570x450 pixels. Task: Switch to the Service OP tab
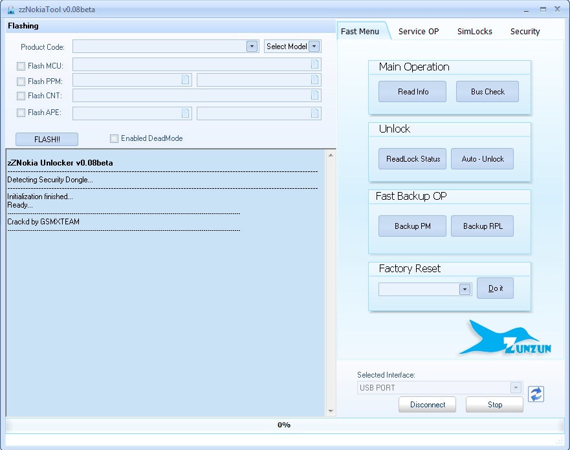(419, 31)
